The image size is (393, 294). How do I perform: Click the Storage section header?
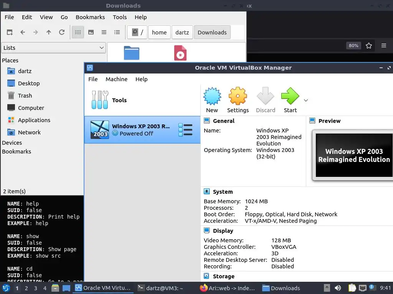click(224, 276)
